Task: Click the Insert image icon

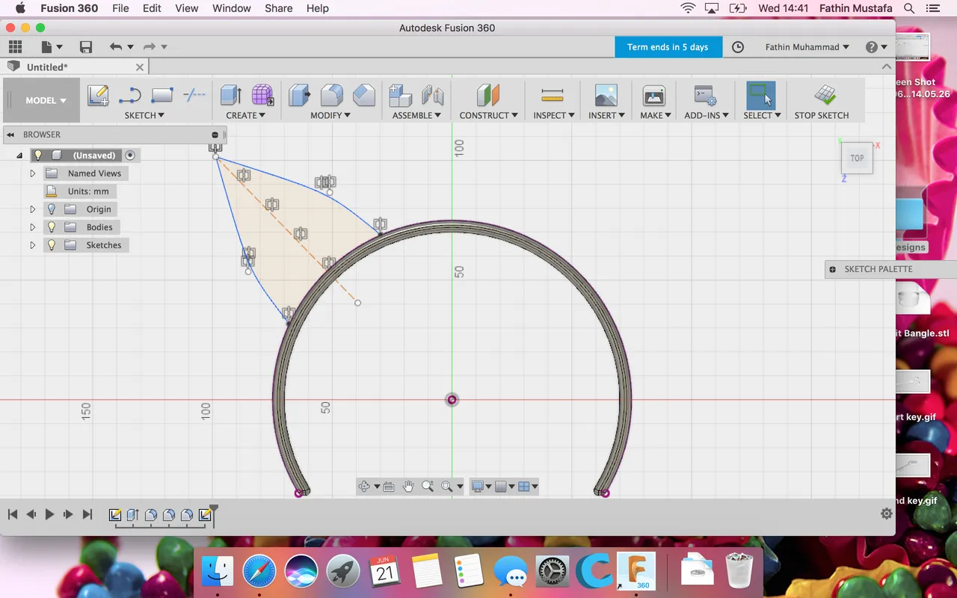Action: (x=606, y=95)
